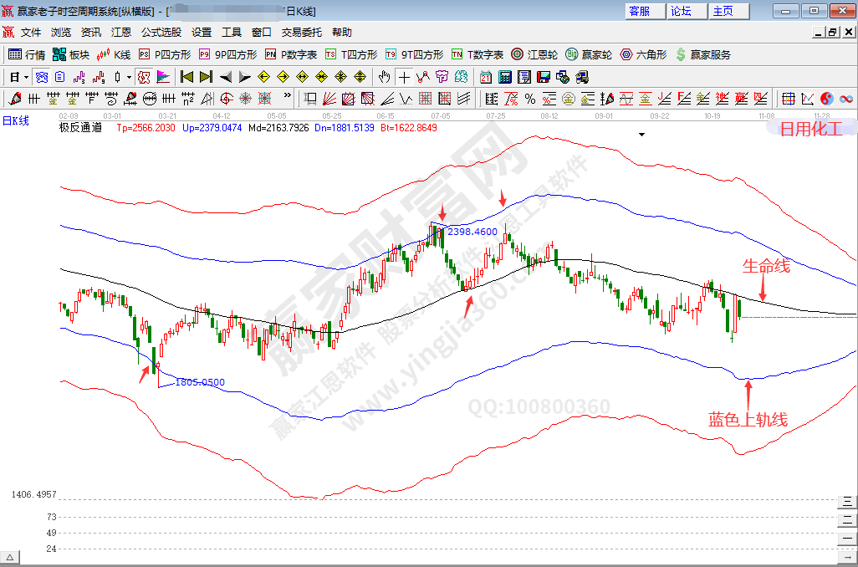
Task: Open the 交易委托 menu
Action: 301,33
